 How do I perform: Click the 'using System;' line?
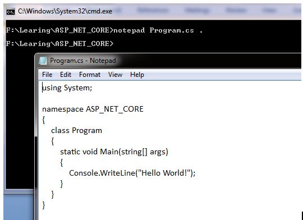[x=67, y=88]
